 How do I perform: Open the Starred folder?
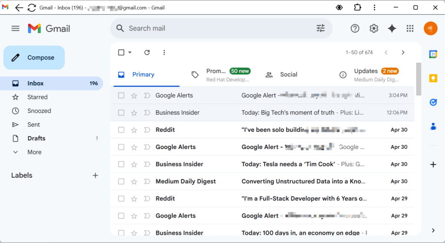pos(51,97)
